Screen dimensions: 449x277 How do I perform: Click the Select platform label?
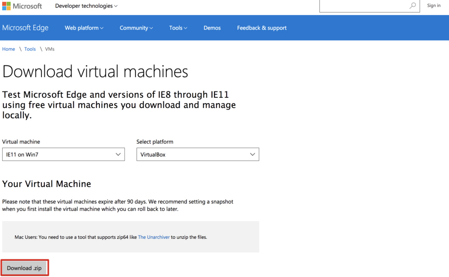[155, 142]
